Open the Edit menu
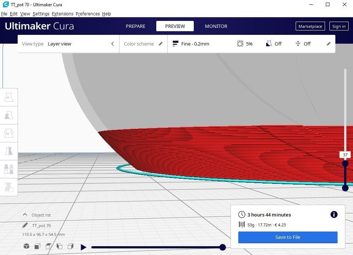 (x=14, y=14)
